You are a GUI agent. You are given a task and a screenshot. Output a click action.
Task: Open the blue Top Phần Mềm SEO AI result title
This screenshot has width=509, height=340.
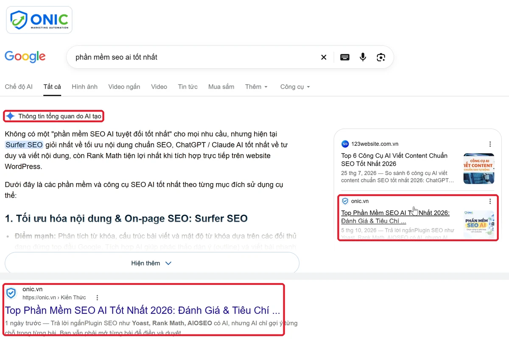(x=143, y=310)
